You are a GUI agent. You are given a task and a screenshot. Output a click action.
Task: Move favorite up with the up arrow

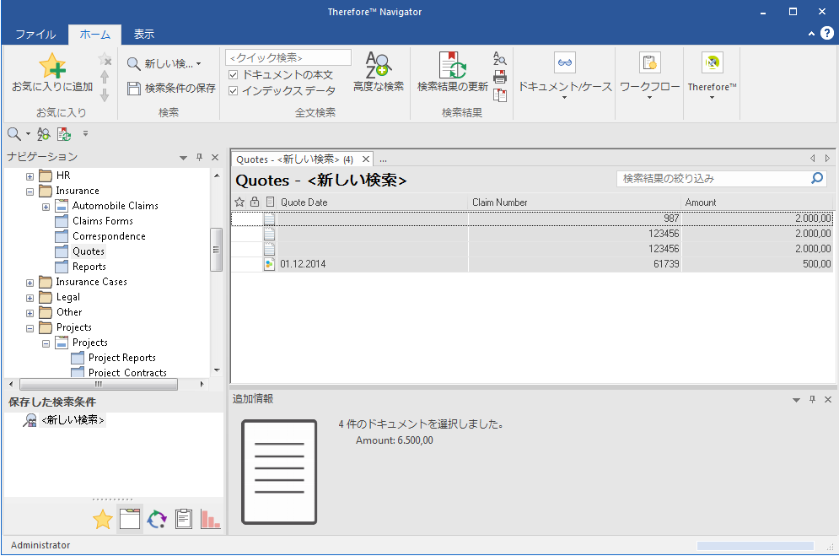point(105,77)
